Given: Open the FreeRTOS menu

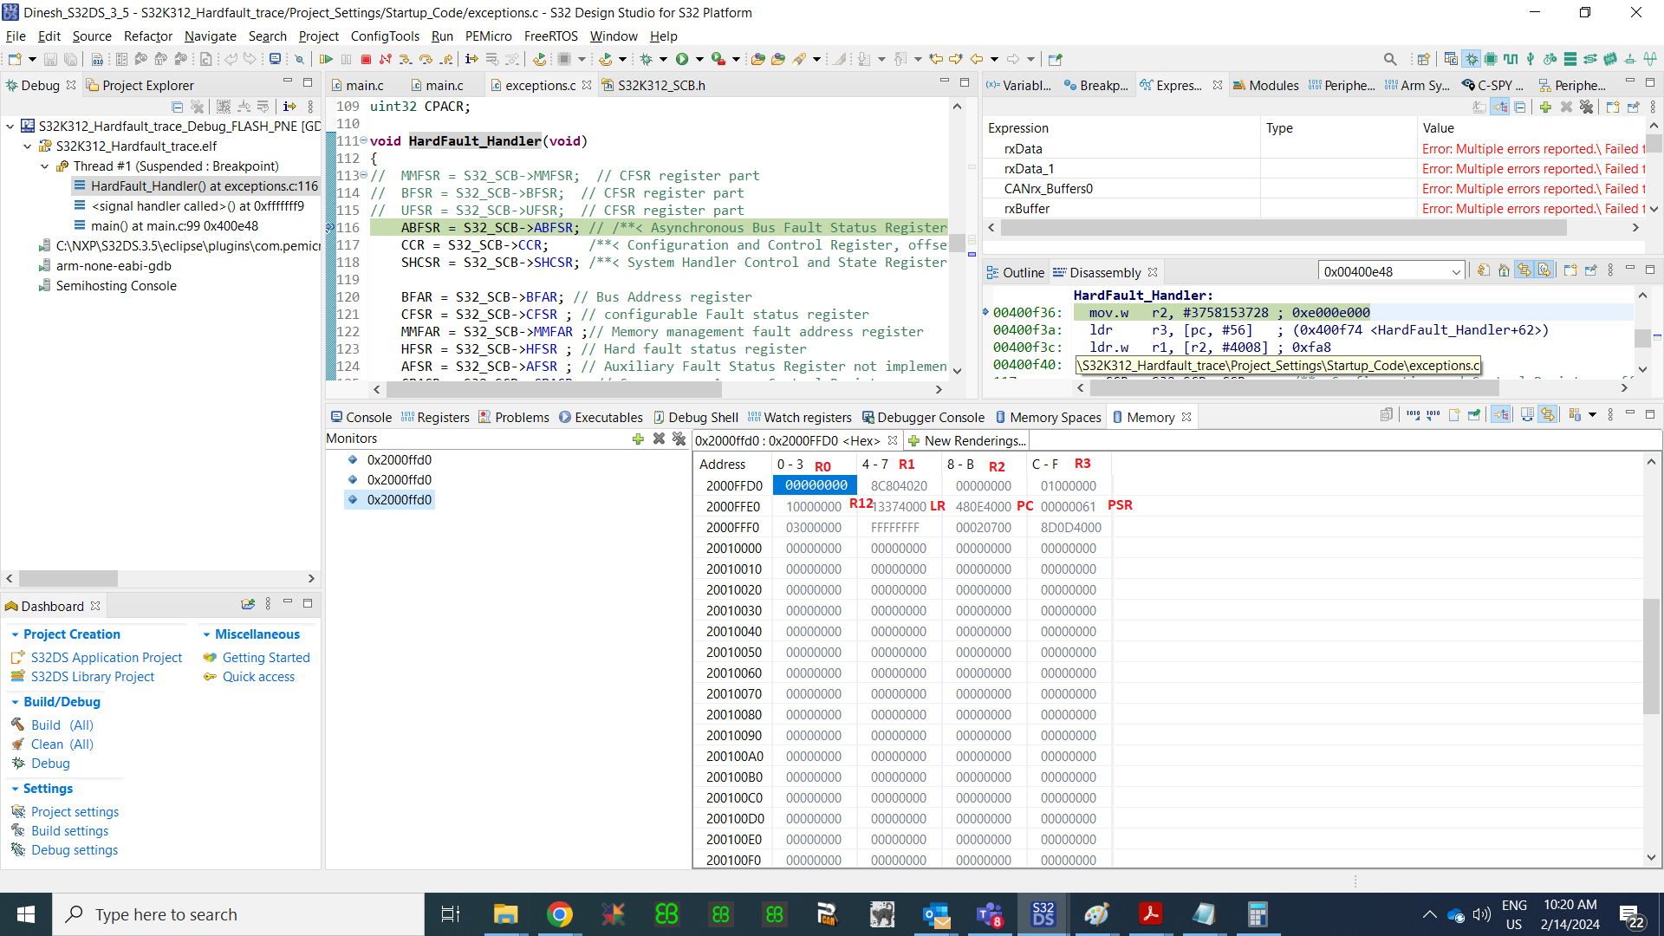Looking at the screenshot, I should [x=550, y=36].
